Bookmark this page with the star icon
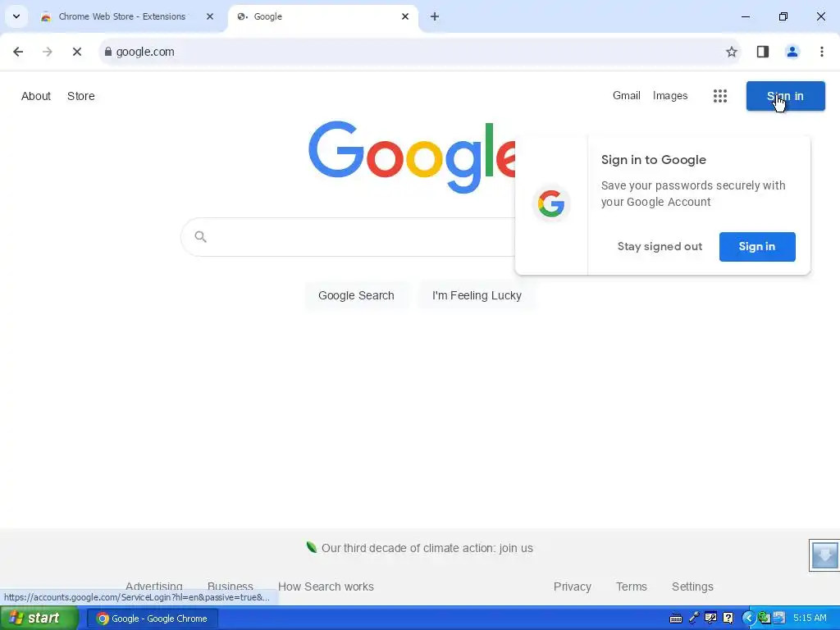 click(x=731, y=52)
